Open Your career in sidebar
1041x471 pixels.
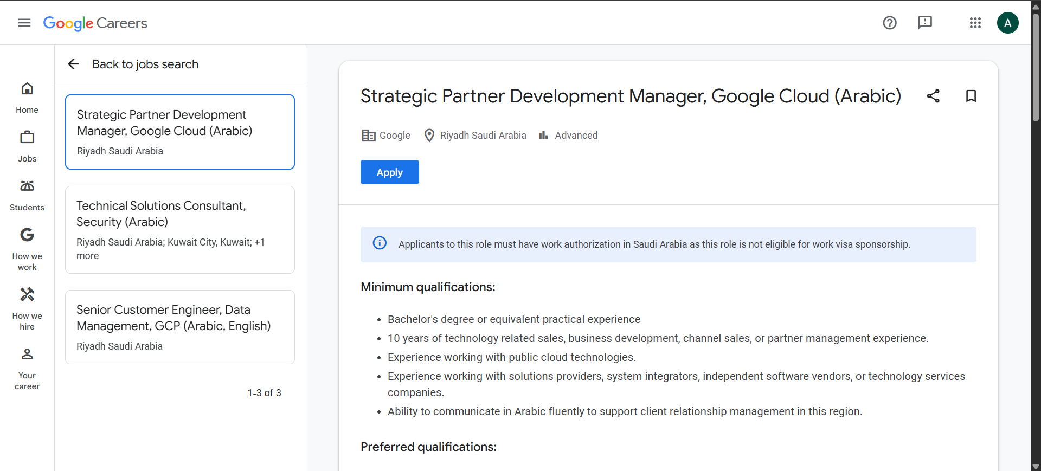27,369
